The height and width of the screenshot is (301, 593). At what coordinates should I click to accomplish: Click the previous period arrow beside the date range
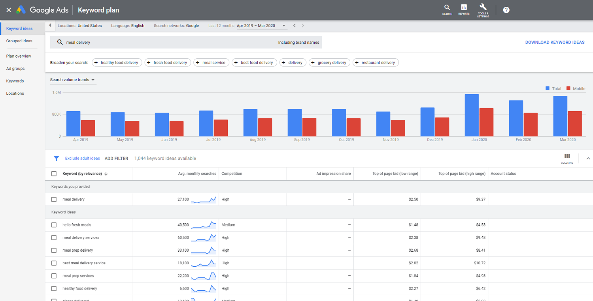[294, 25]
